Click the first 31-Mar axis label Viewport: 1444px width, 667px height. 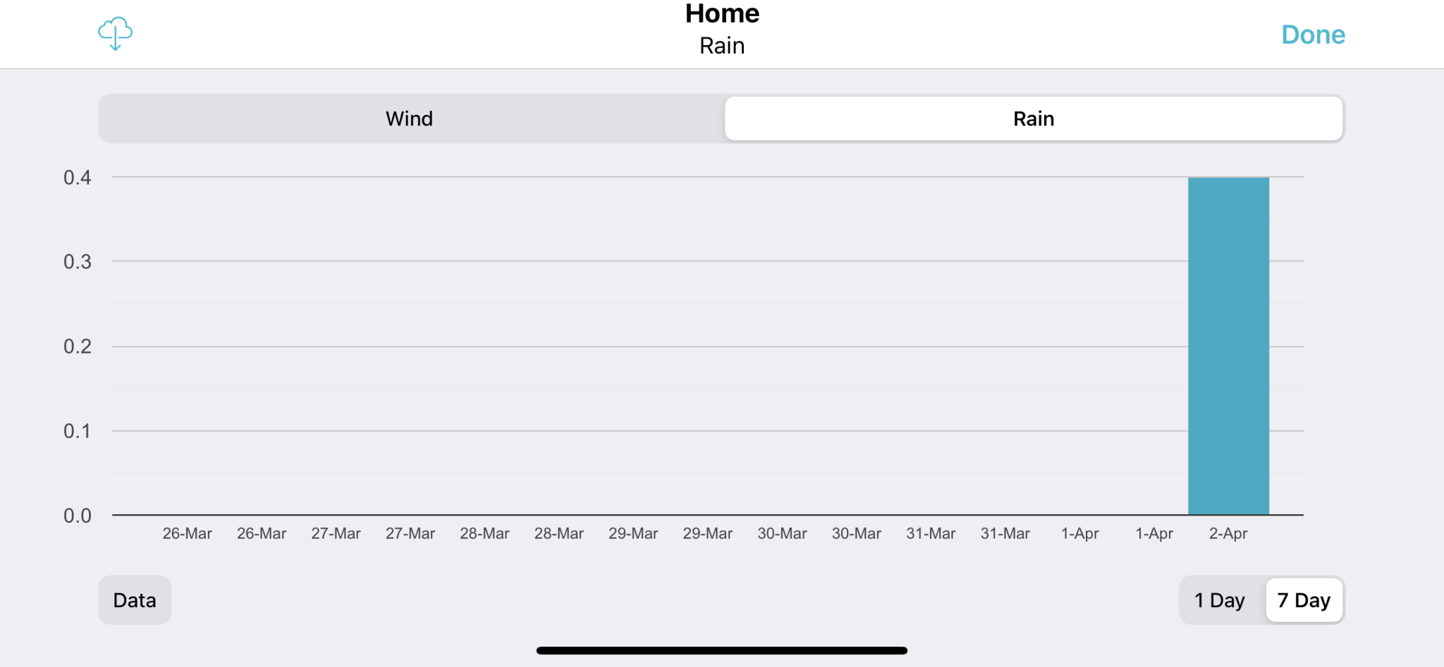[x=931, y=534]
